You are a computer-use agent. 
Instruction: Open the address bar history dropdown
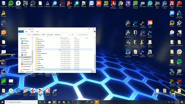point(70,35)
